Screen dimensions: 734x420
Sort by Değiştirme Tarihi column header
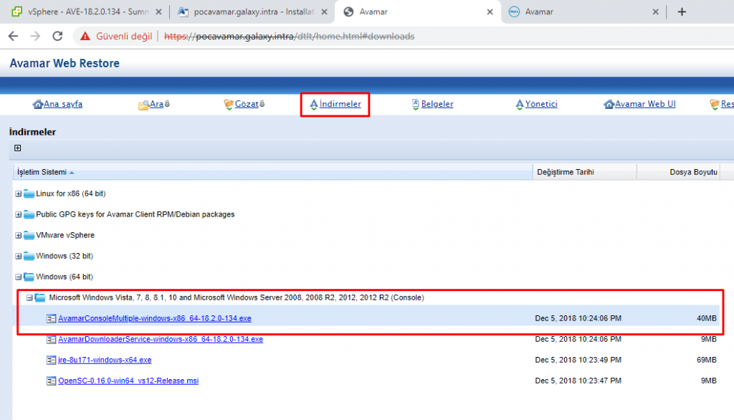[585, 172]
